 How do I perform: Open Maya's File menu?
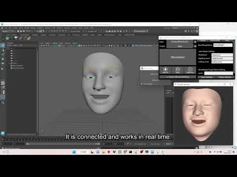5,28
